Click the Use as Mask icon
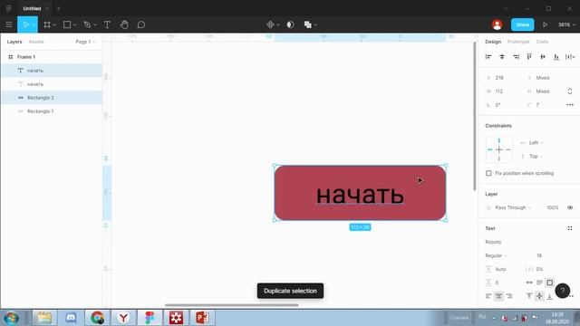The image size is (580, 326). (x=290, y=24)
